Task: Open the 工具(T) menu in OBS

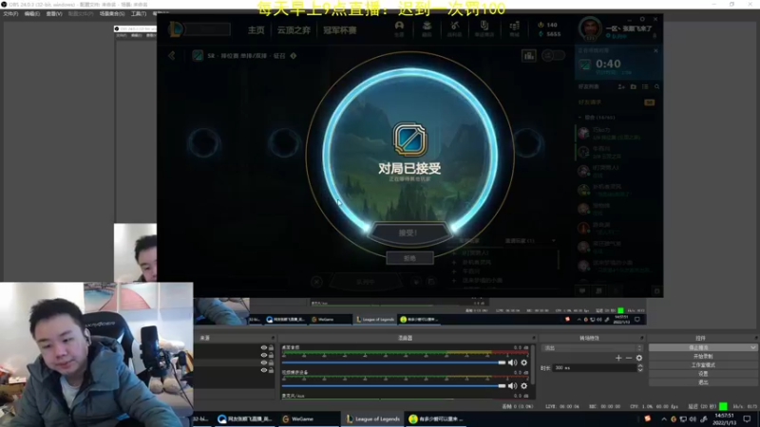Action: [139, 13]
